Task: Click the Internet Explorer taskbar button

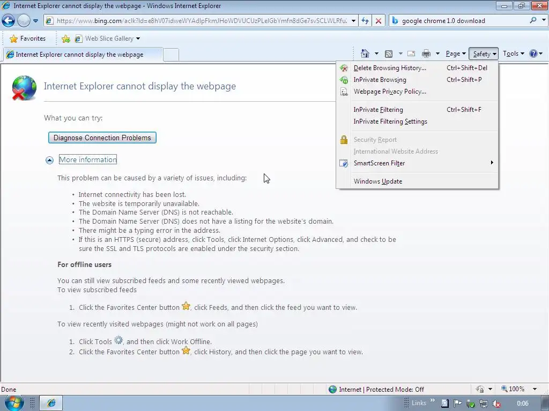Action: [51, 403]
